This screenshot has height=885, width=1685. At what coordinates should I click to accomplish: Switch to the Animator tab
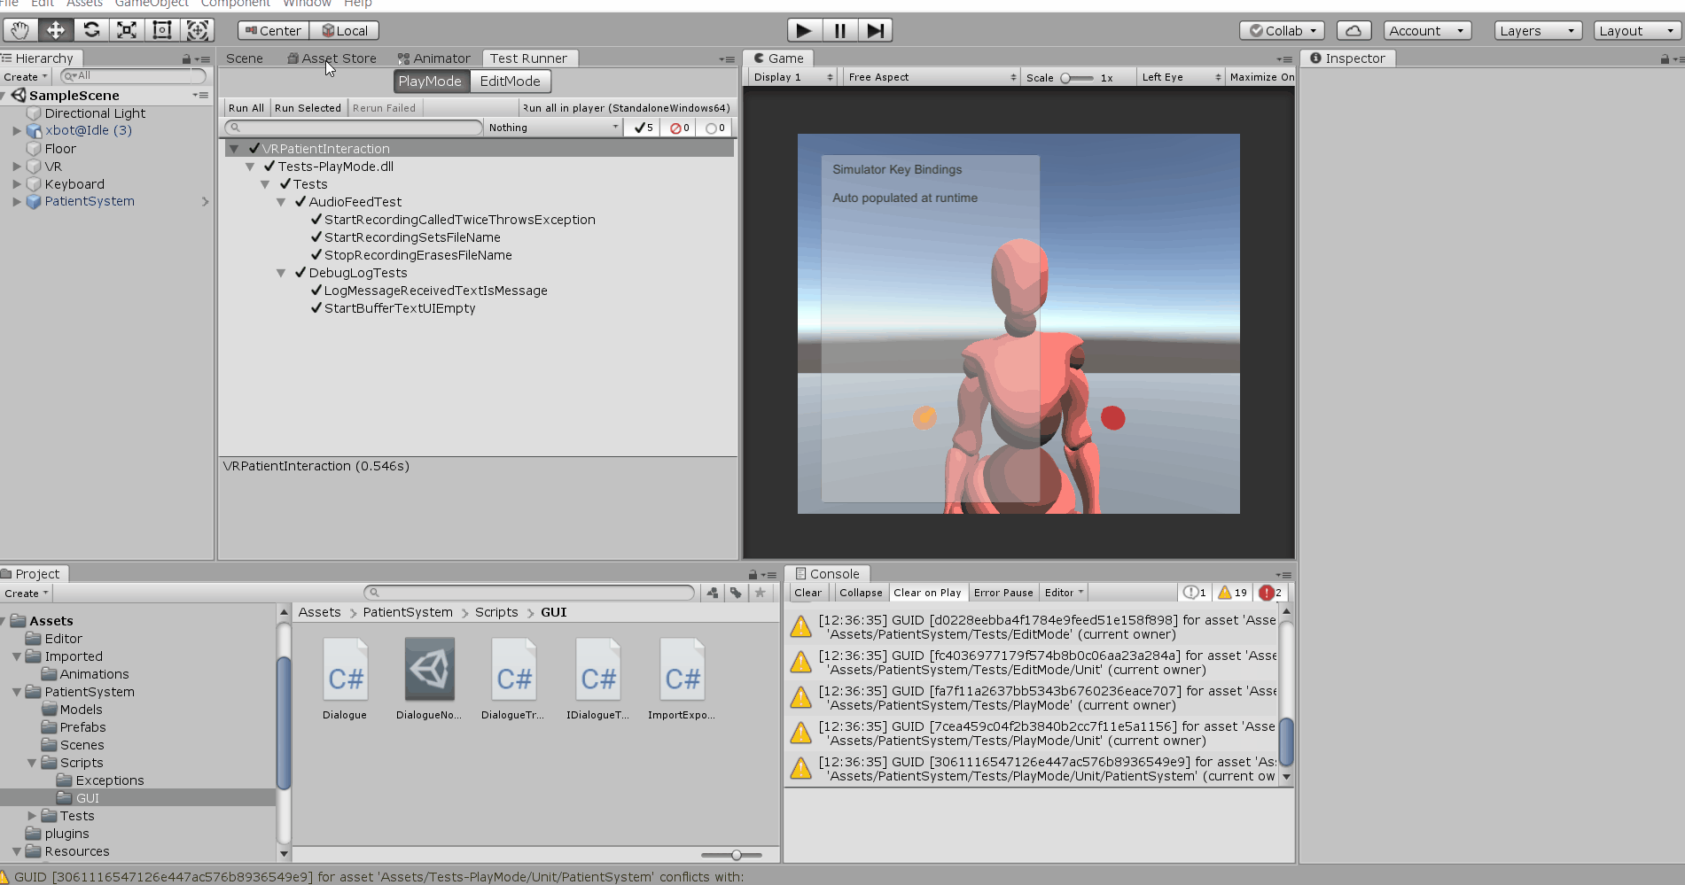click(434, 58)
